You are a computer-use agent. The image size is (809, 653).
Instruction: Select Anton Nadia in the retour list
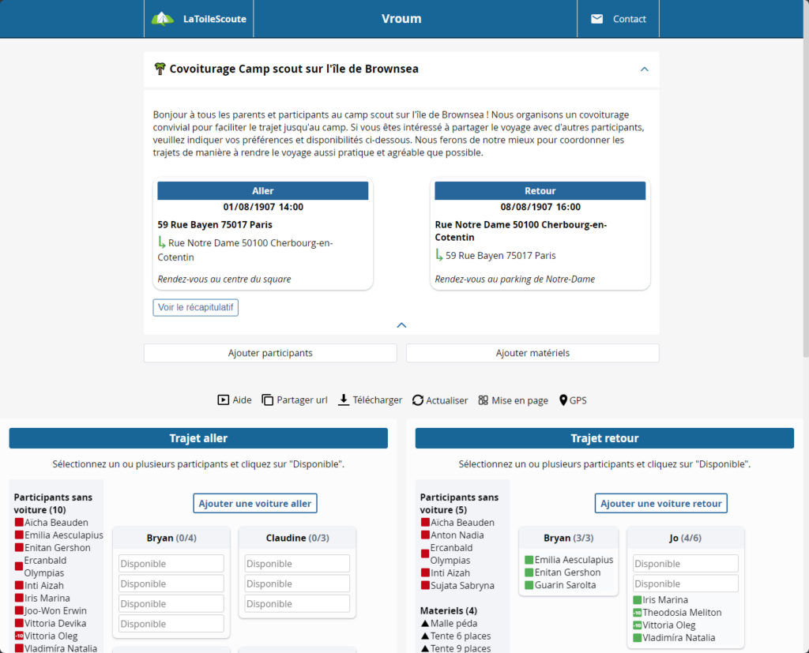pos(457,535)
